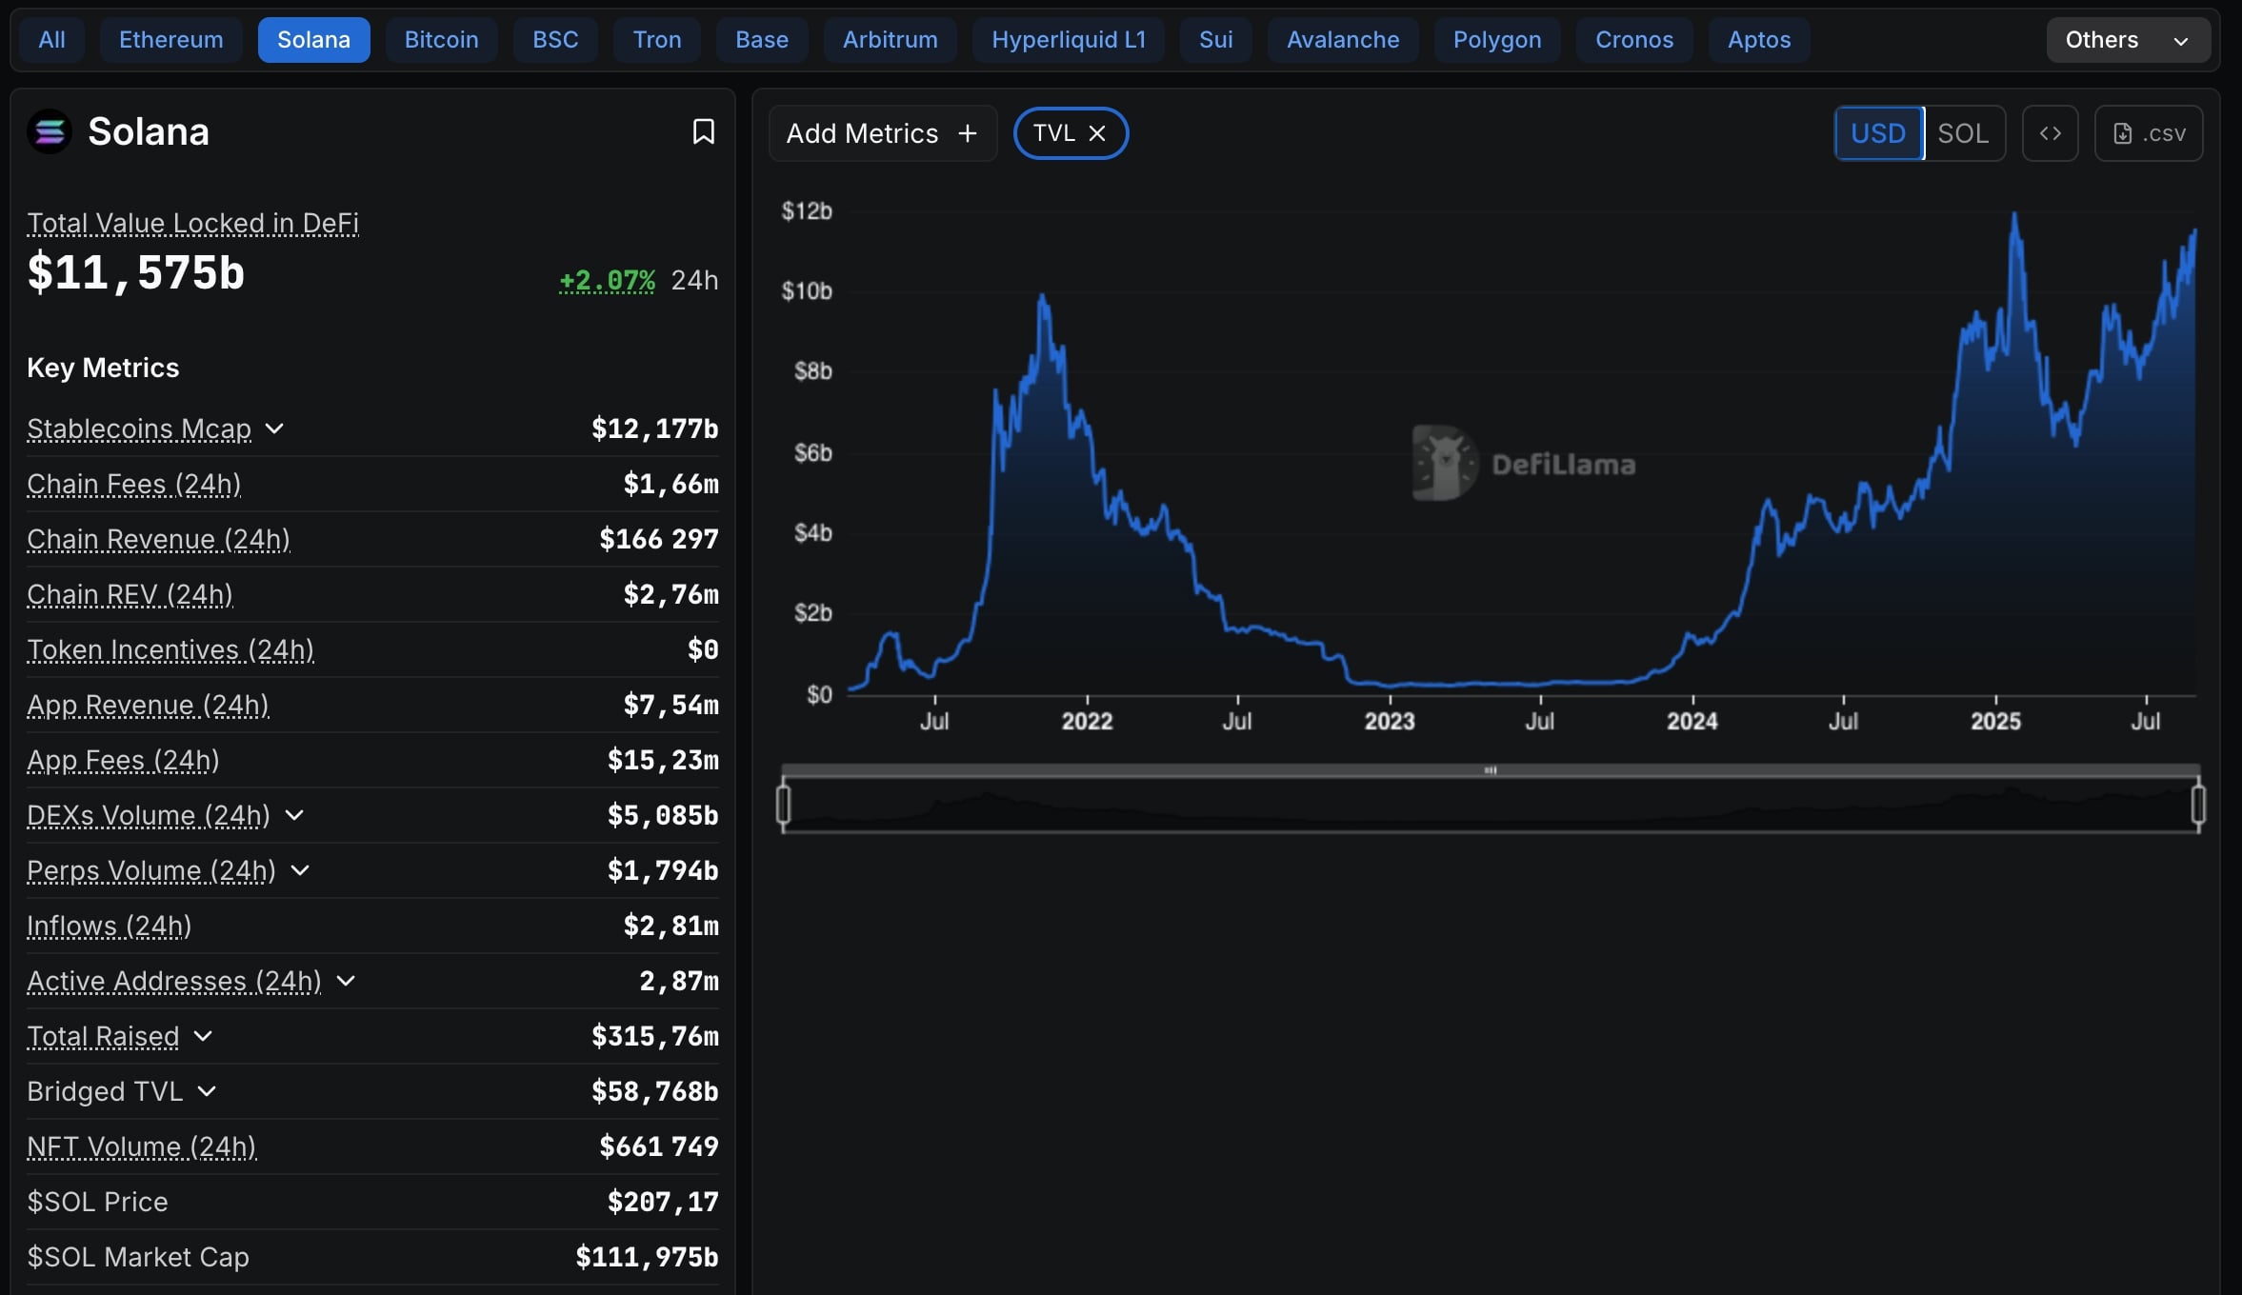Go to the Avalanche chain
The height and width of the screenshot is (1295, 2242).
pos(1343,40)
